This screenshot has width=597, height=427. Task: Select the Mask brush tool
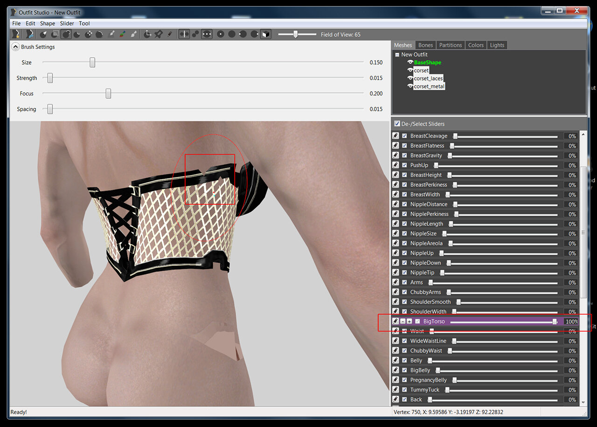(x=55, y=34)
